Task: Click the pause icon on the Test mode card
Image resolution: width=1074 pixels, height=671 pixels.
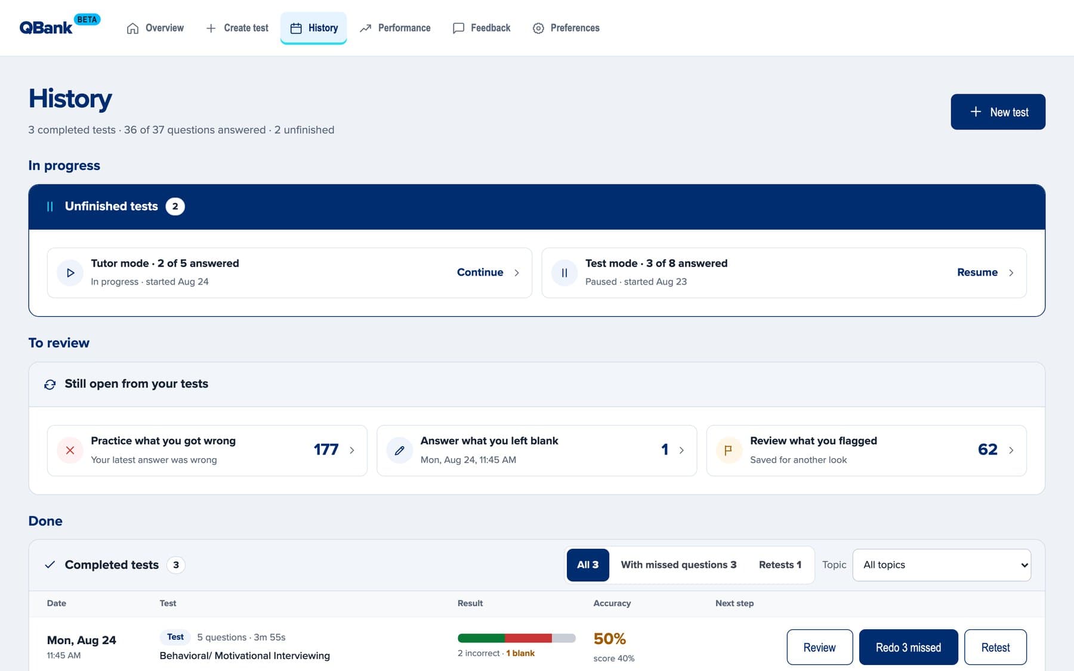Action: (564, 273)
